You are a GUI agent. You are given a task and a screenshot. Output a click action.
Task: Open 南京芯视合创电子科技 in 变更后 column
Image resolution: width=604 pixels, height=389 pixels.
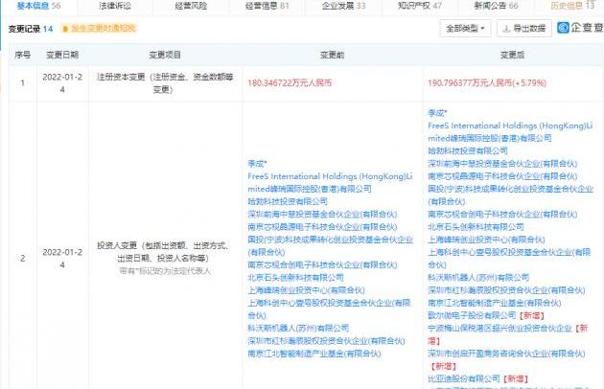click(502, 215)
